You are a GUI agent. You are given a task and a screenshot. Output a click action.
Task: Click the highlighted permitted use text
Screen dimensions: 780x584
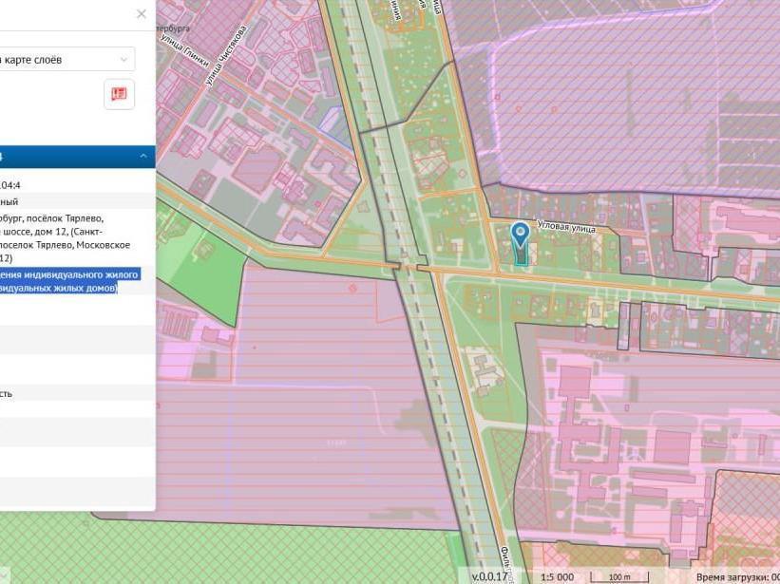point(68,281)
